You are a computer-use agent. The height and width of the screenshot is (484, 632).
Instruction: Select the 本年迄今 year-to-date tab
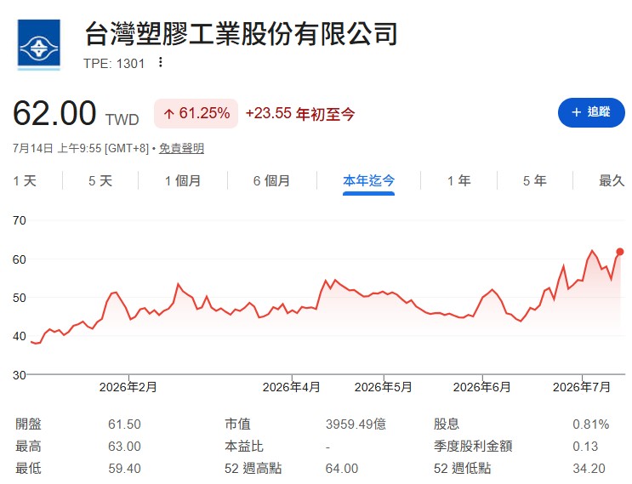(368, 180)
